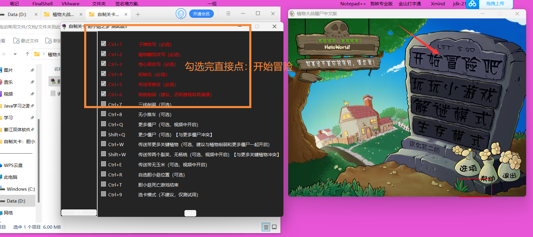Enable Ctrl+7 三线削弱 checkbox

[104, 104]
